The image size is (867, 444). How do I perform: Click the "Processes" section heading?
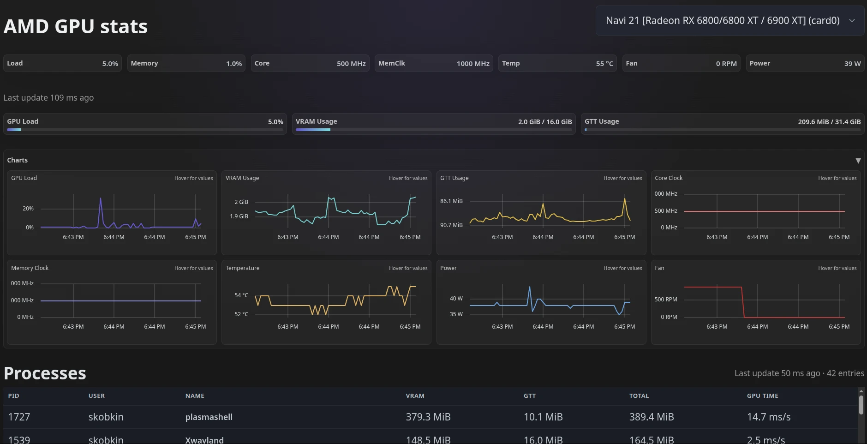click(x=45, y=373)
